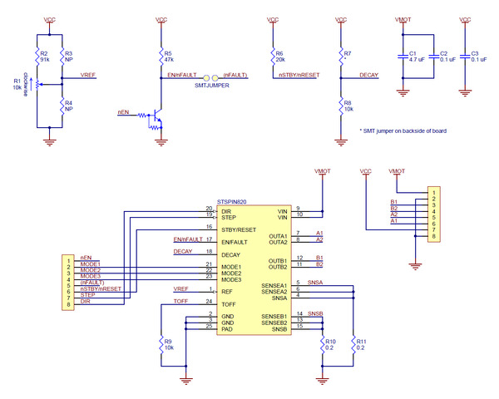499x399 pixels.
Task: Click the MODE2 label on the left connector
Action: coord(91,270)
